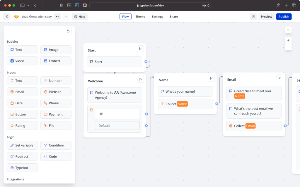The image size is (300, 187).
Task: Select the Text input block
Action: click(x=22, y=81)
